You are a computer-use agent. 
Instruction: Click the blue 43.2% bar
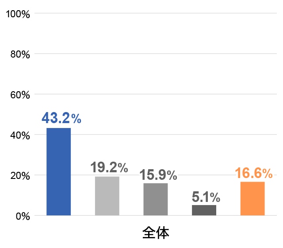click(x=59, y=172)
